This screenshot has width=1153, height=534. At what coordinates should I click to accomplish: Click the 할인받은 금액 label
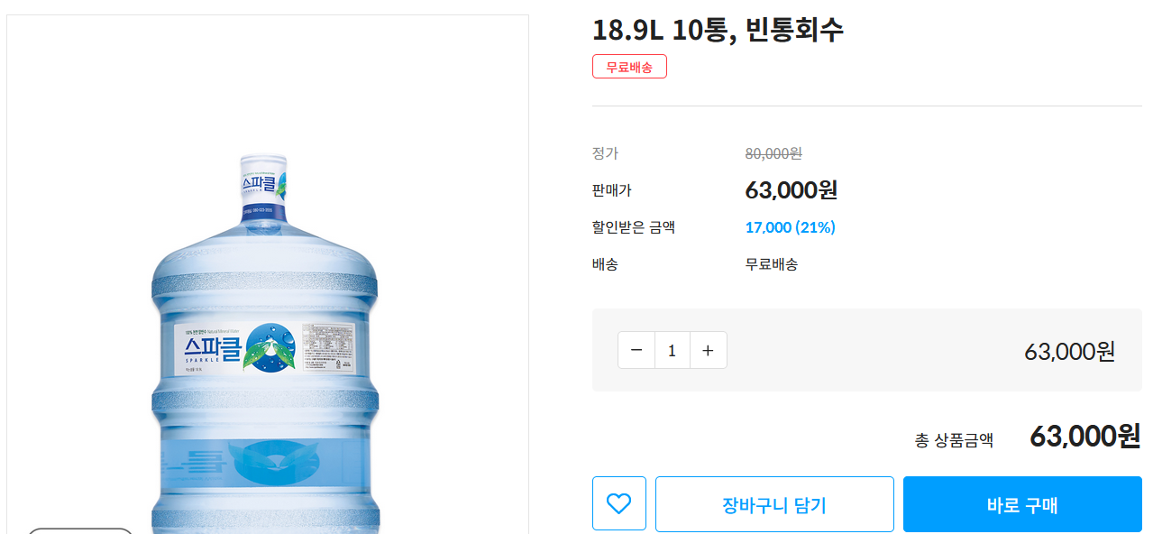[633, 227]
